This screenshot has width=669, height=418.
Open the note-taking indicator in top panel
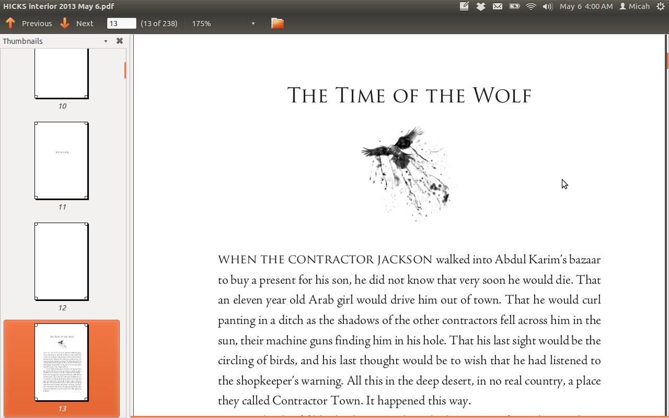coord(464,6)
